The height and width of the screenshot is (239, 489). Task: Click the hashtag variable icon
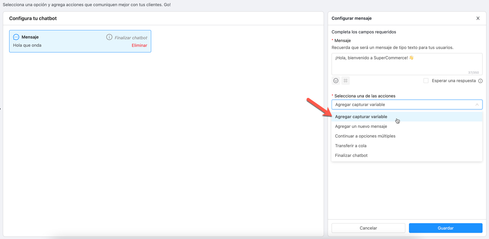point(345,81)
